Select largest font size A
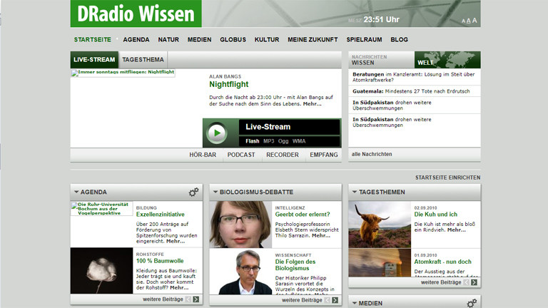The image size is (548, 308). pos(475,20)
